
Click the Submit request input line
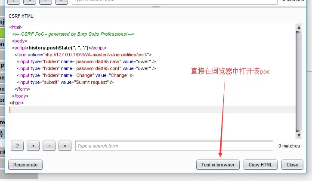click(65, 82)
